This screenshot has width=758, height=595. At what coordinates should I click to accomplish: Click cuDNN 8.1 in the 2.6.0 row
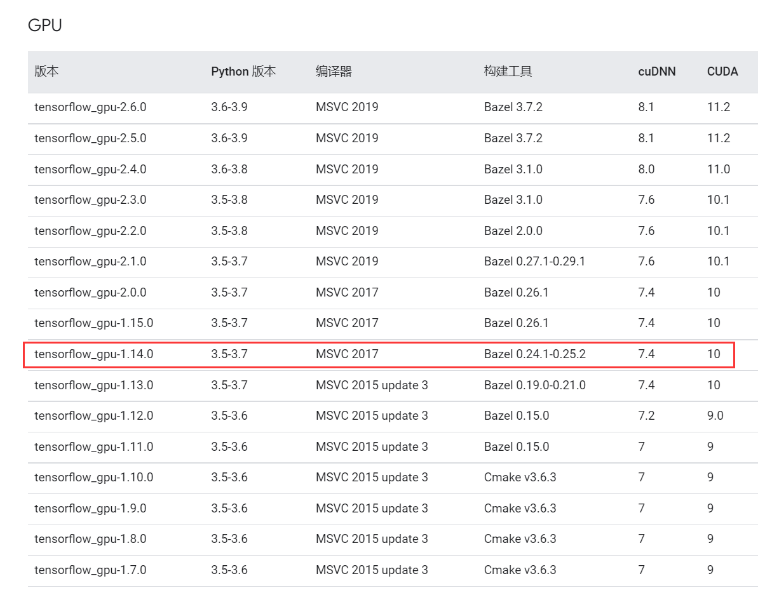(646, 107)
